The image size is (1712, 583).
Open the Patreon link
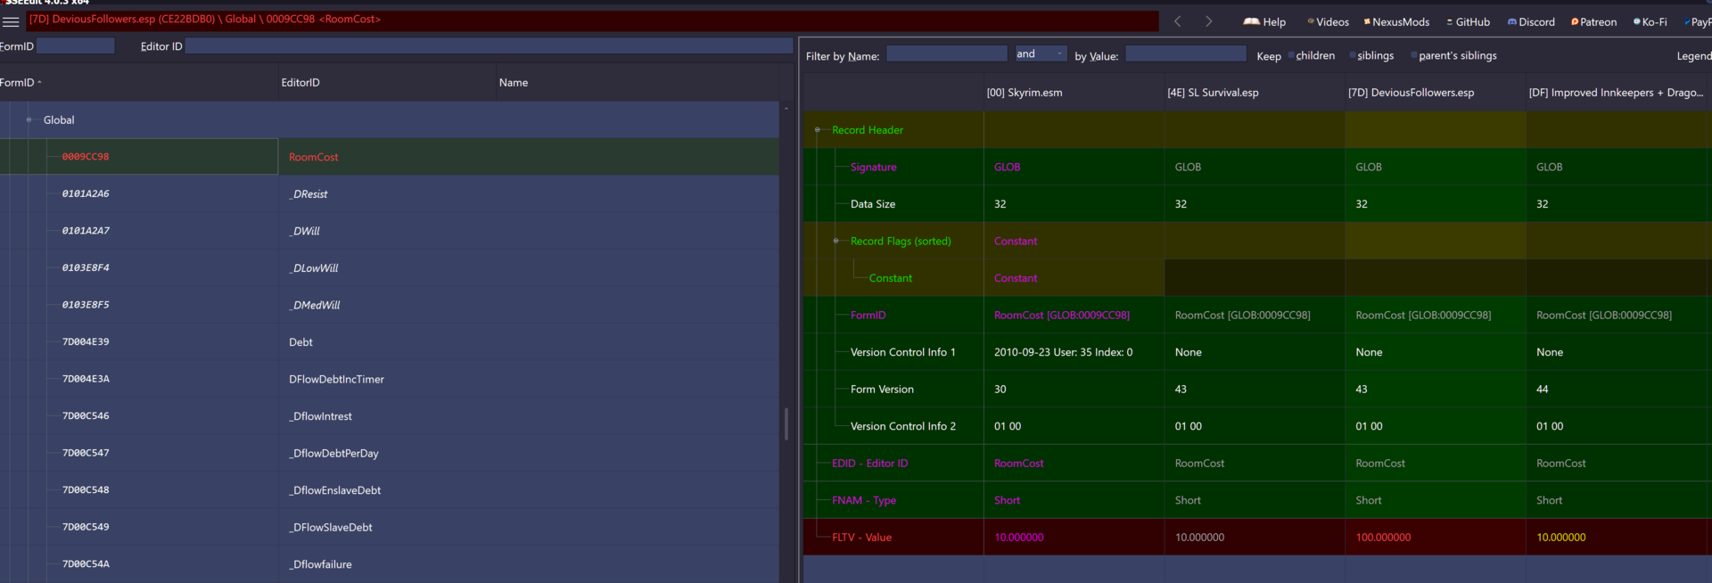(x=1593, y=21)
